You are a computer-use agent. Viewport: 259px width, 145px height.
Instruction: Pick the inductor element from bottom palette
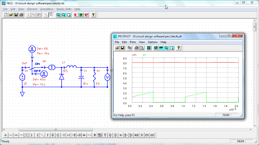pyautogui.click(x=22, y=135)
